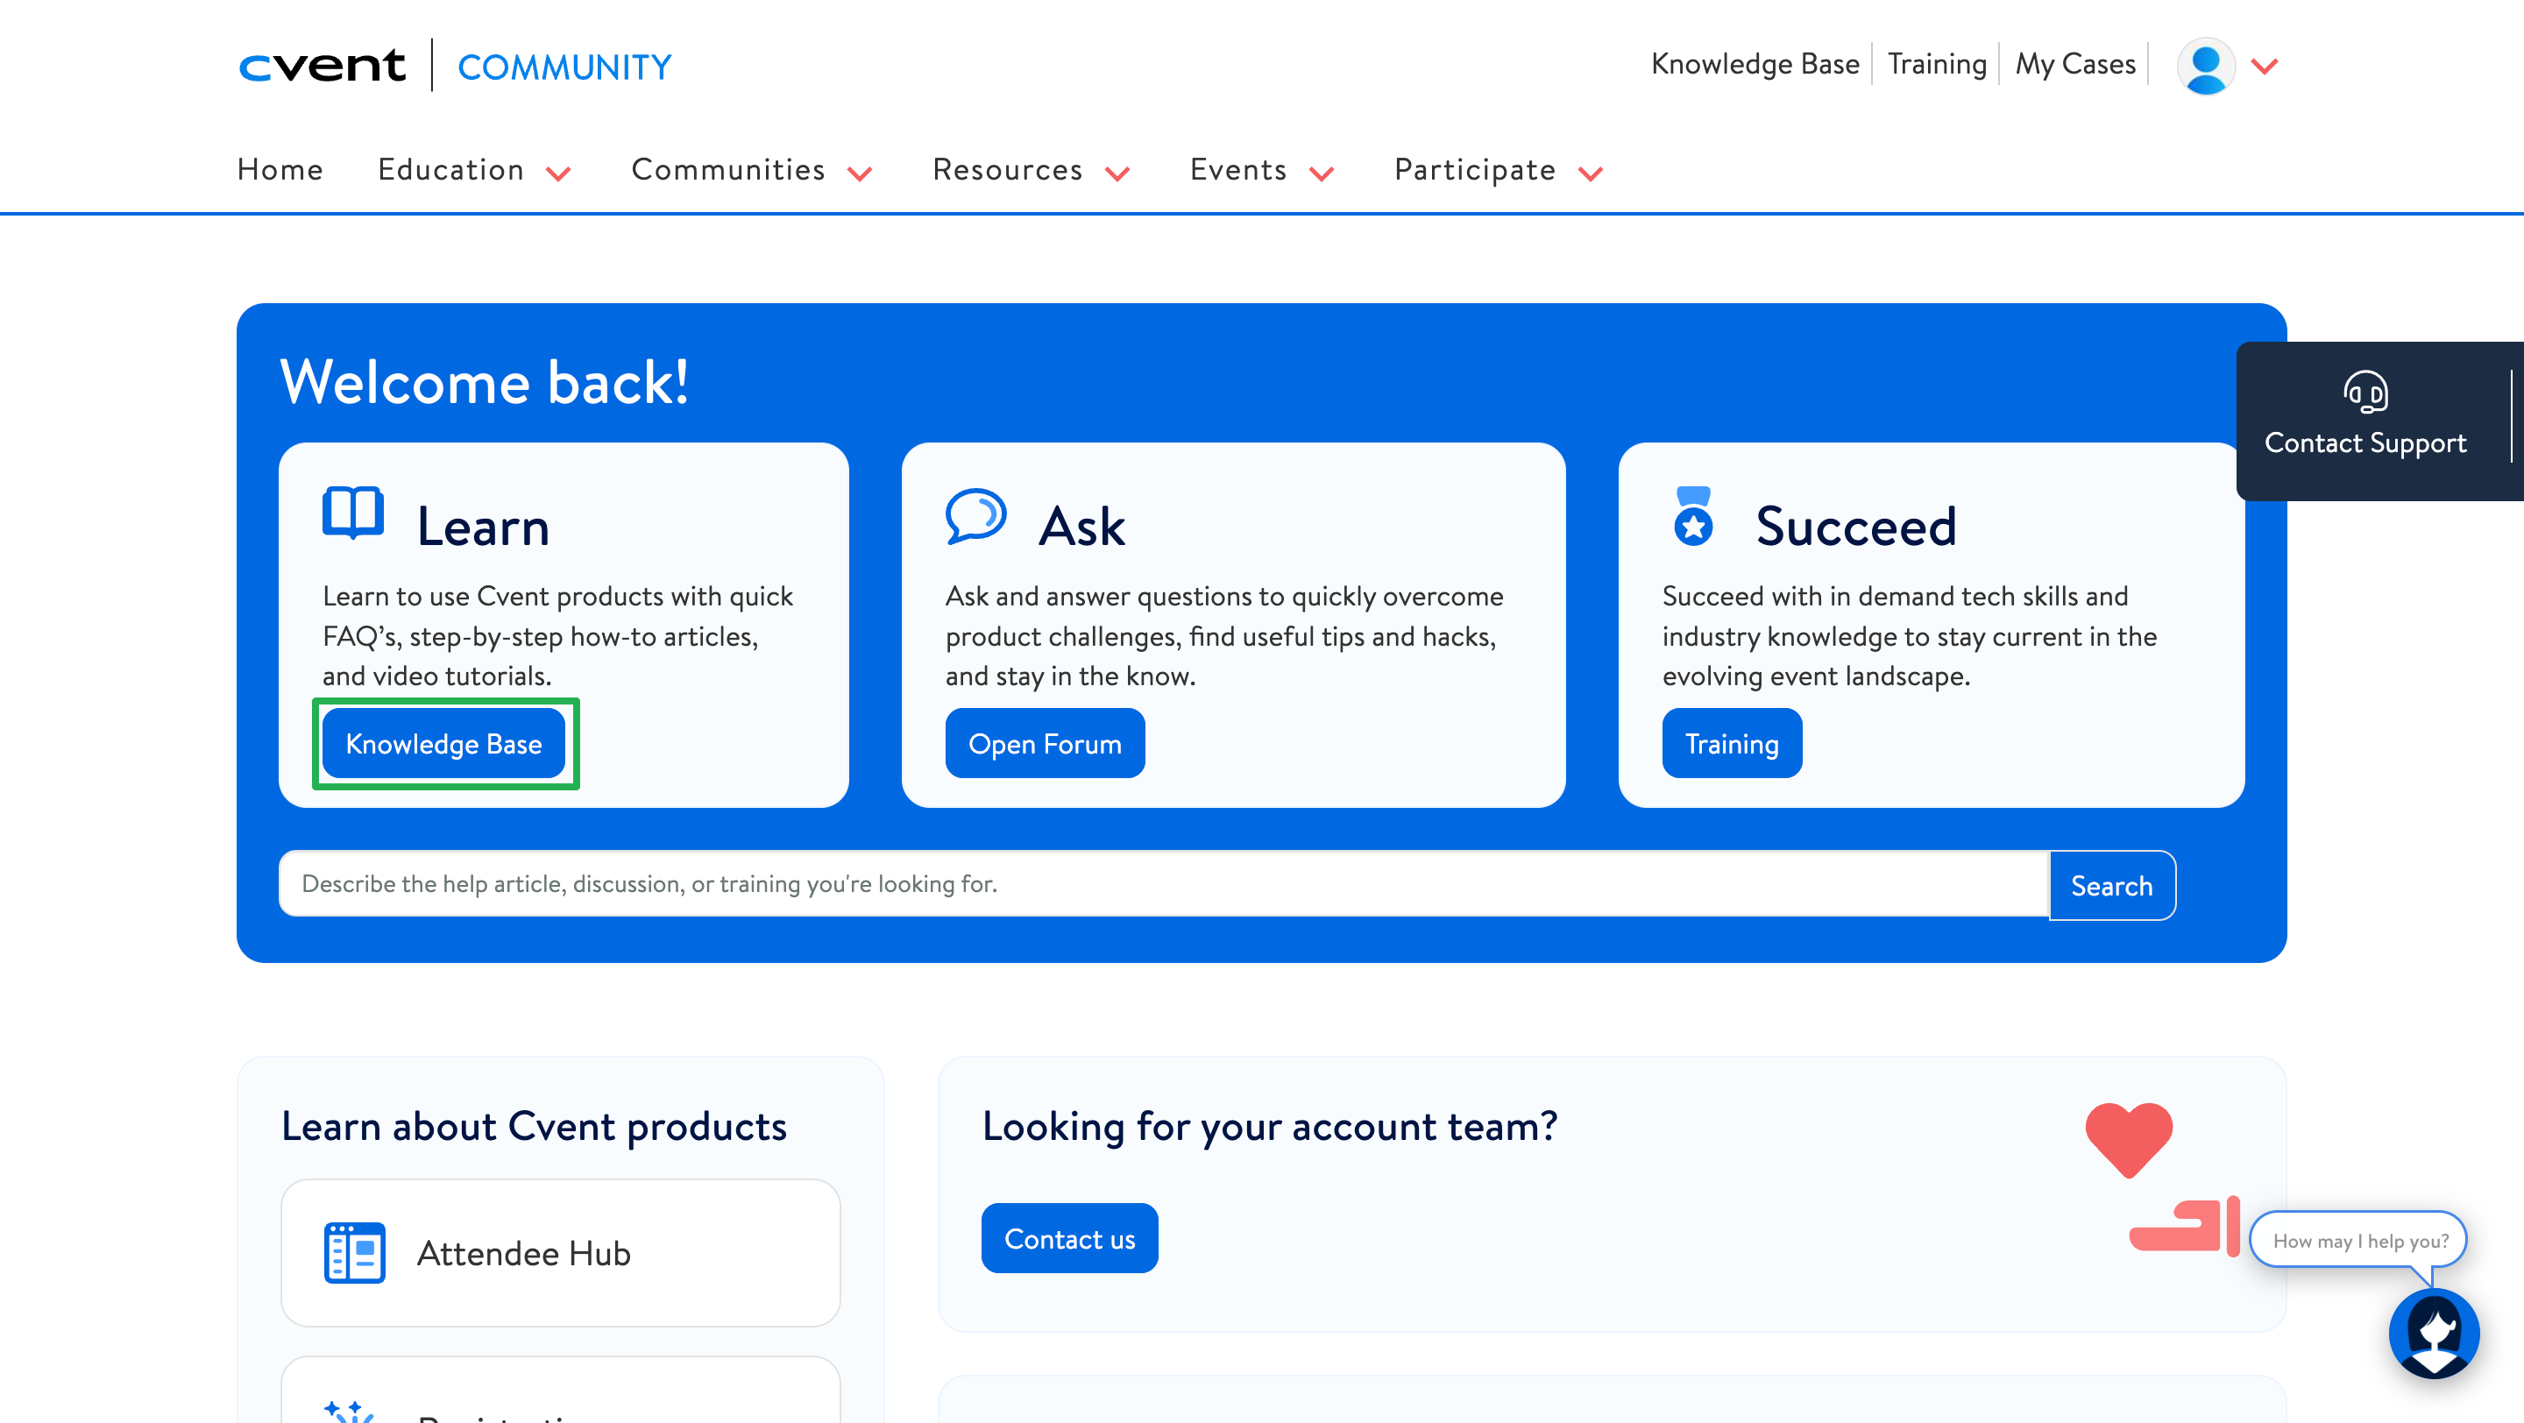Open the Communities menu

728,169
